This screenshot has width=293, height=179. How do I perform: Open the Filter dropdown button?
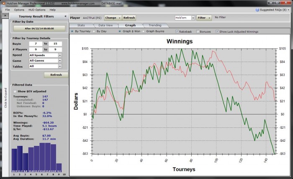[204, 18]
